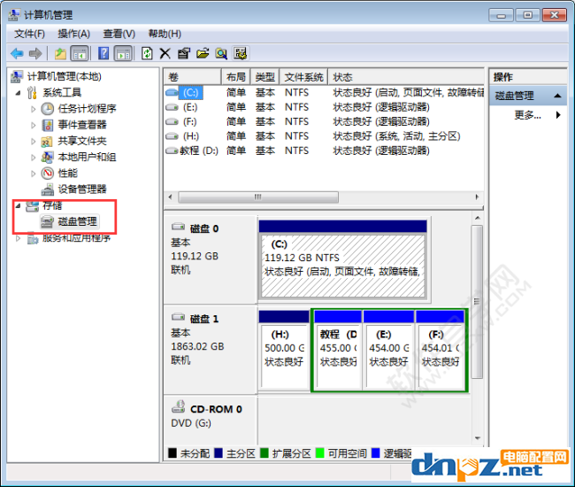This screenshot has width=575, height=487.
Task: Click the magnifier Explore toolbar icon
Action: point(221,54)
